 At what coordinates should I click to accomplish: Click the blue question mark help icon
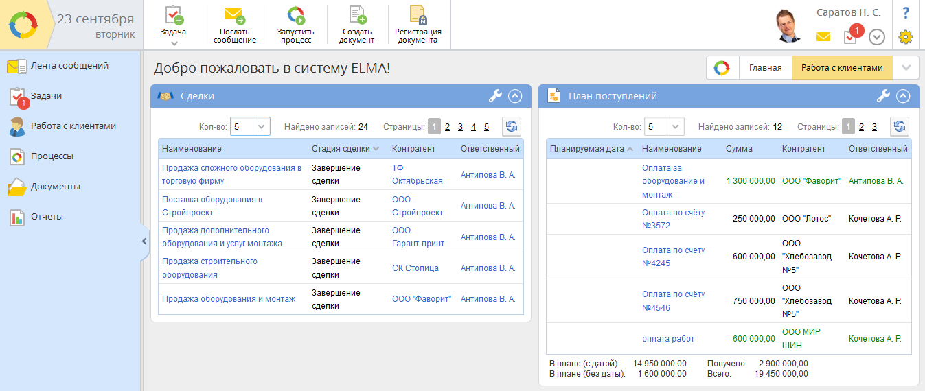coord(905,12)
